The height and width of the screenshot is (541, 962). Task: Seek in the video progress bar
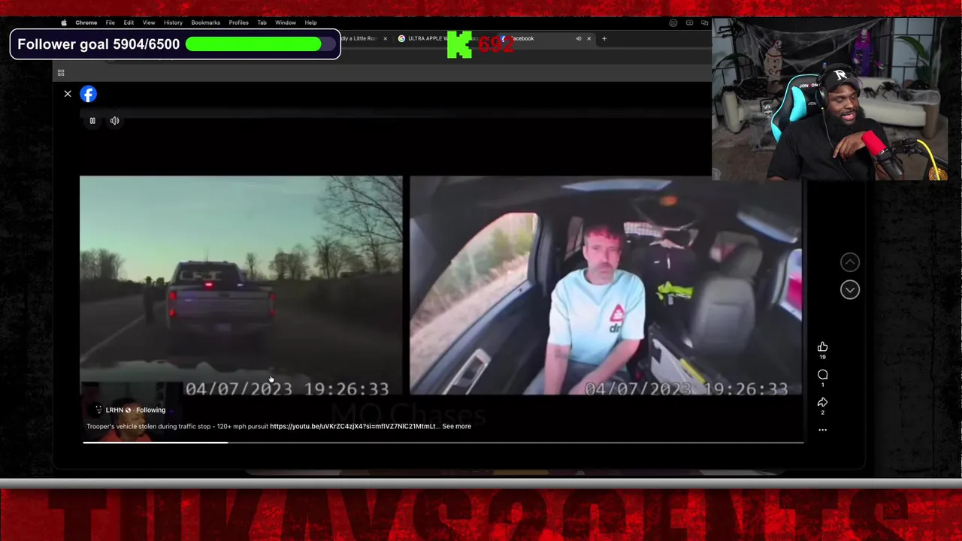pos(443,442)
